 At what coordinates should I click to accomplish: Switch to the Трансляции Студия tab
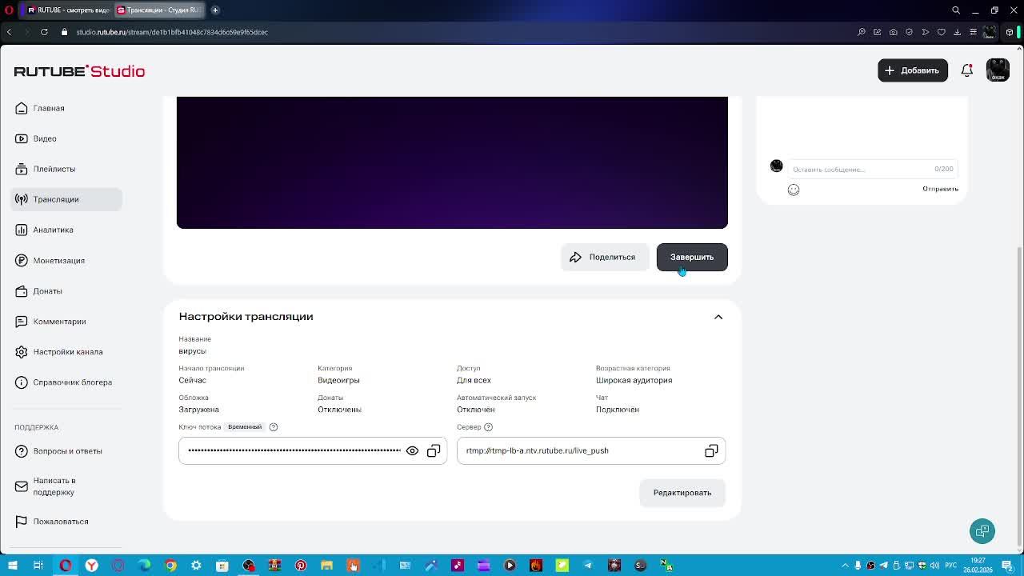158,10
